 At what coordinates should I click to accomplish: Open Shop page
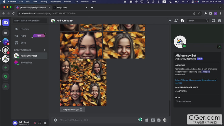tap(30, 43)
